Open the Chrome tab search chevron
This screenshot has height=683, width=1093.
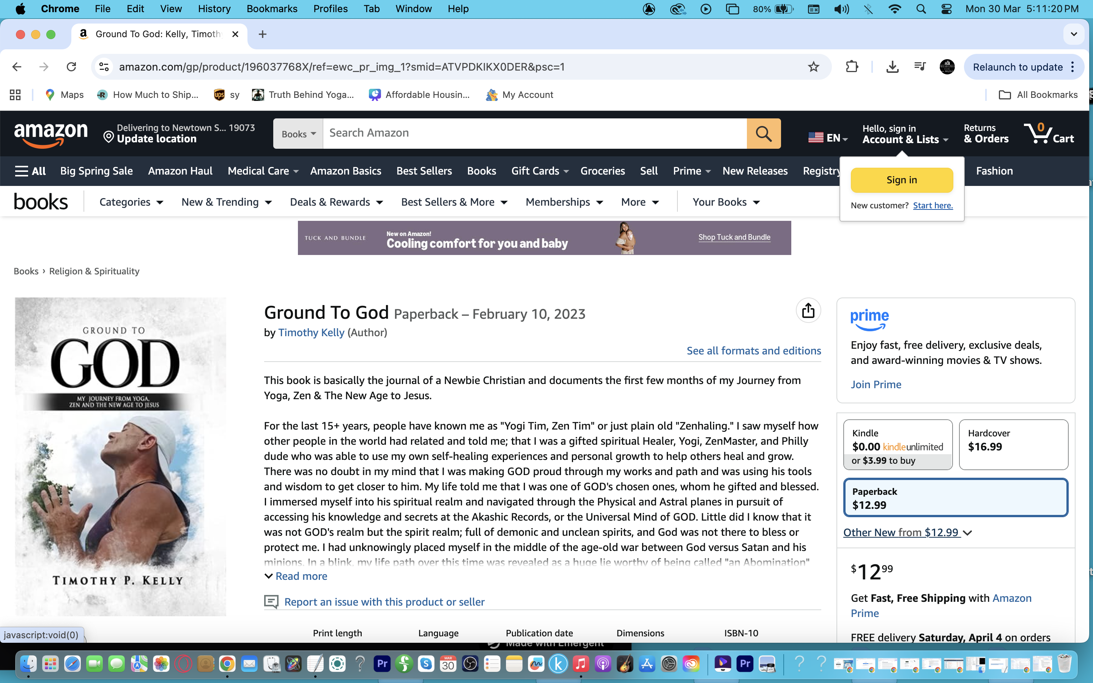pos(1074,34)
